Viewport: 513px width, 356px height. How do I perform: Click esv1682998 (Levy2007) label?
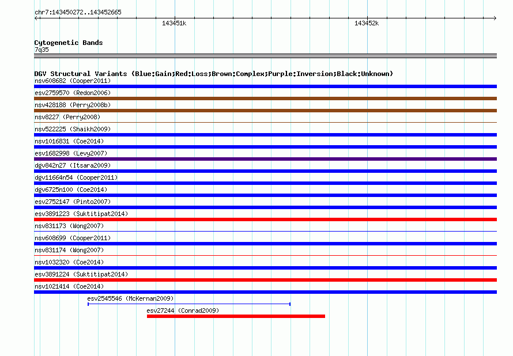[x=71, y=153]
